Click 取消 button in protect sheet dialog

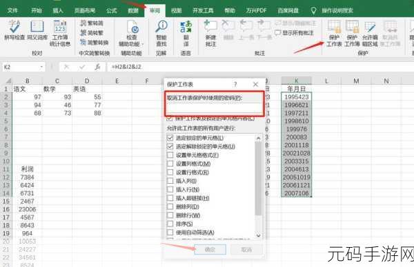point(246,249)
